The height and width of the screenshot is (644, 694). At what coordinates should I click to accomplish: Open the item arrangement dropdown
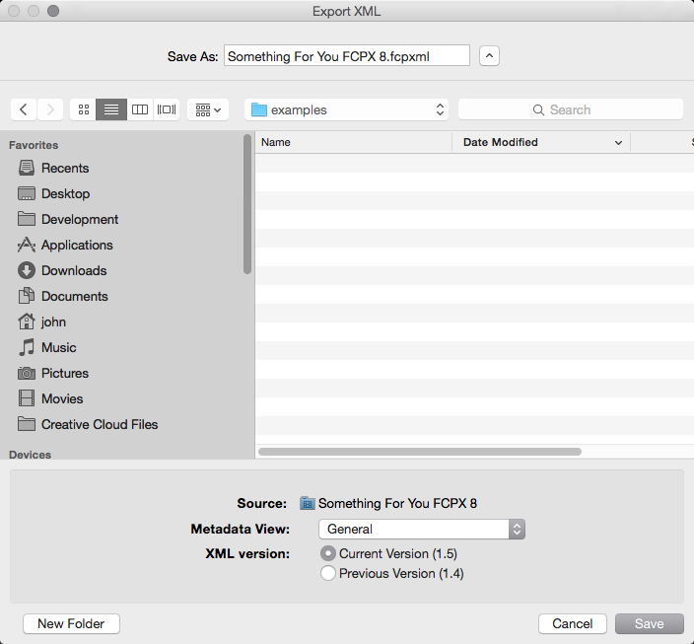pos(208,109)
